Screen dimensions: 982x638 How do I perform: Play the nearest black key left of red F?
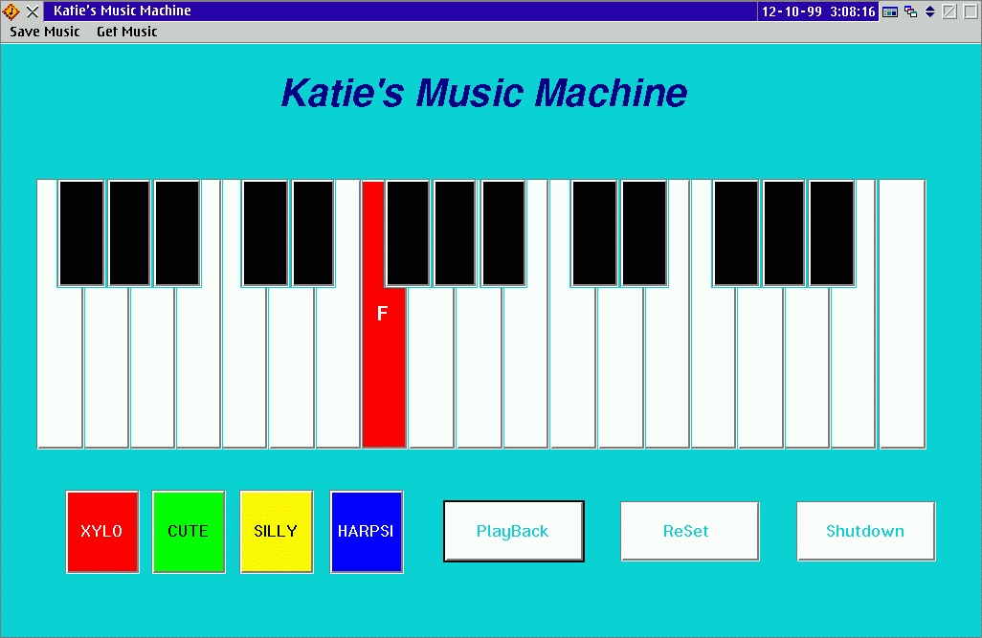pyautogui.click(x=313, y=232)
